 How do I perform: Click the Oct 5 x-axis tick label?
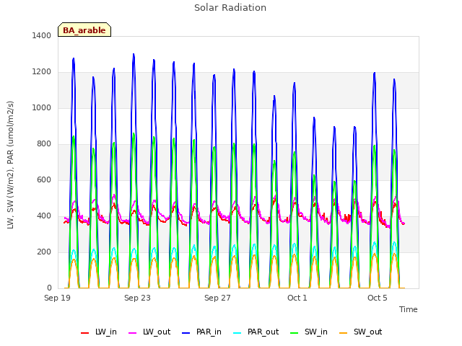(378, 298)
